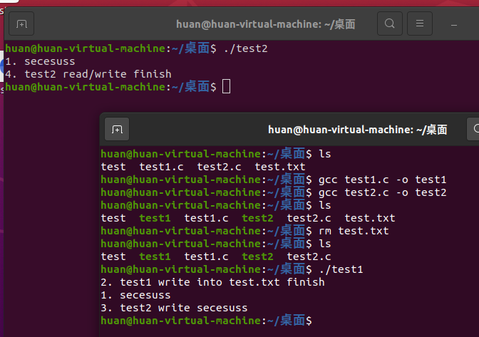Viewport: 479px width, 337px height.
Task: Click the front terminal window title text
Action: (x=357, y=130)
